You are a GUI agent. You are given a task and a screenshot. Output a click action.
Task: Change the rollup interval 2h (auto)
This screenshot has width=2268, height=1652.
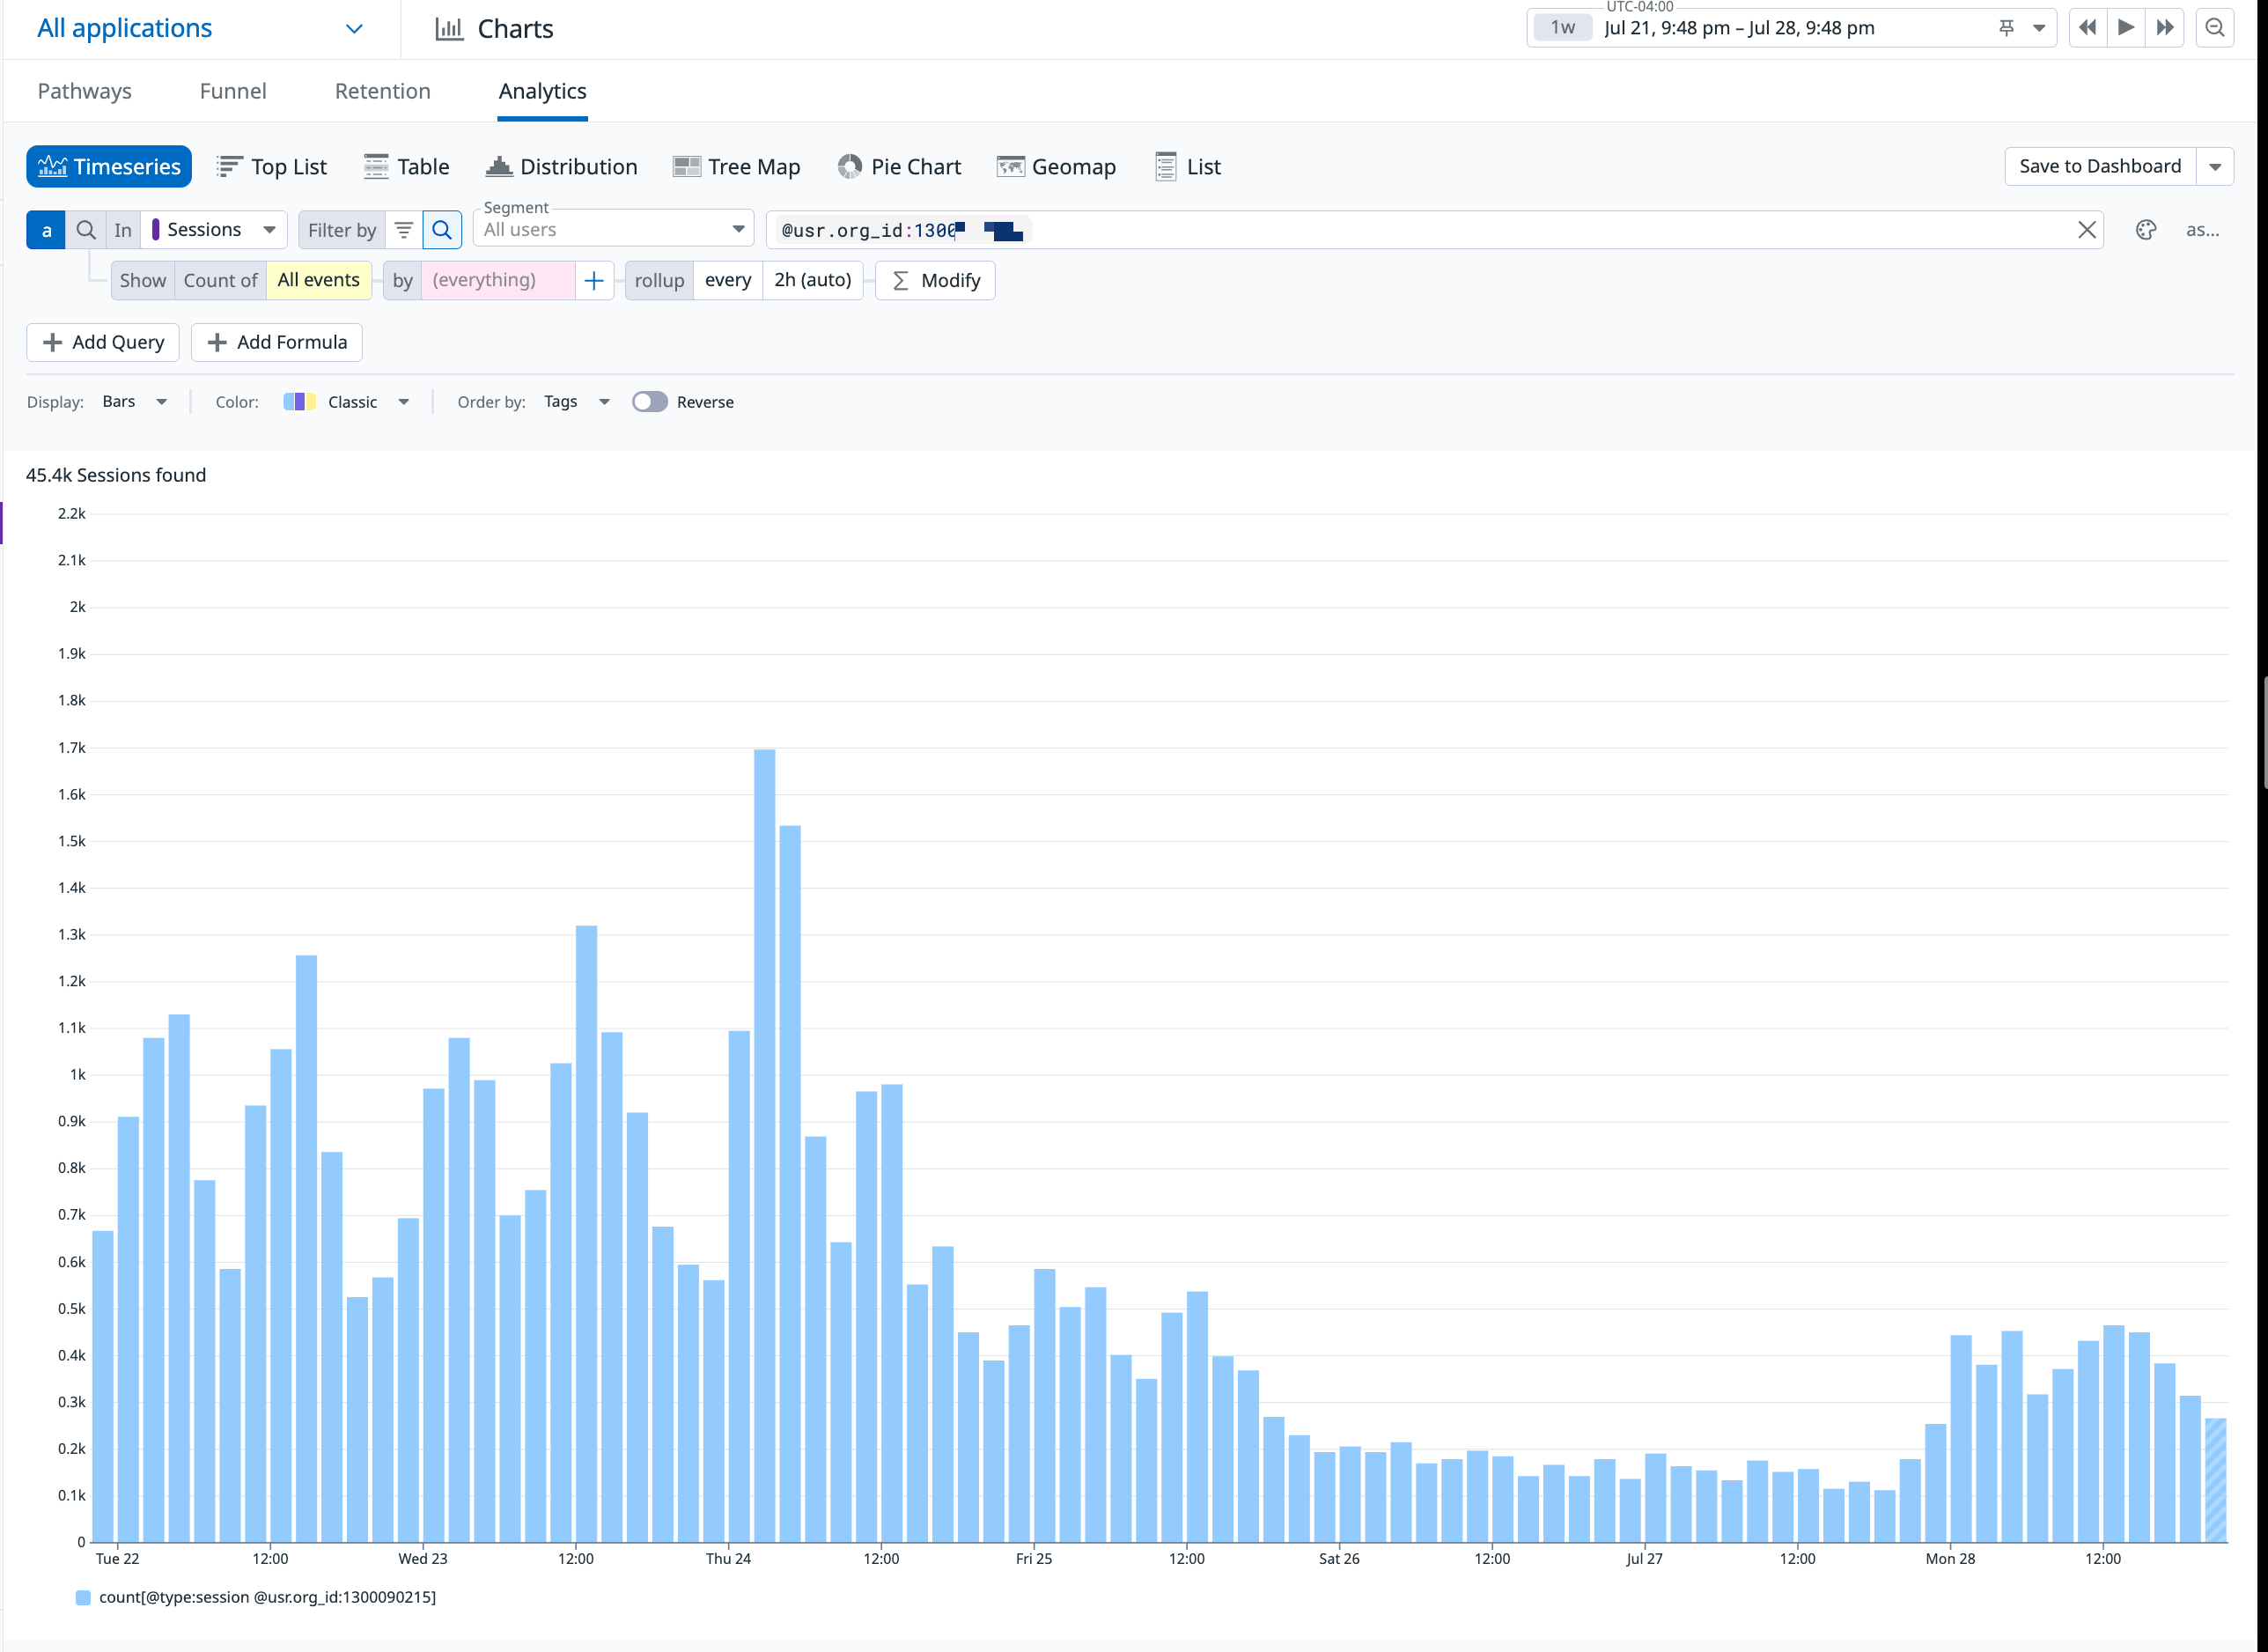click(x=813, y=281)
